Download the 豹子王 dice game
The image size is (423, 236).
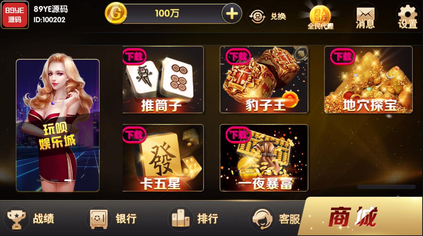[x=264, y=80]
